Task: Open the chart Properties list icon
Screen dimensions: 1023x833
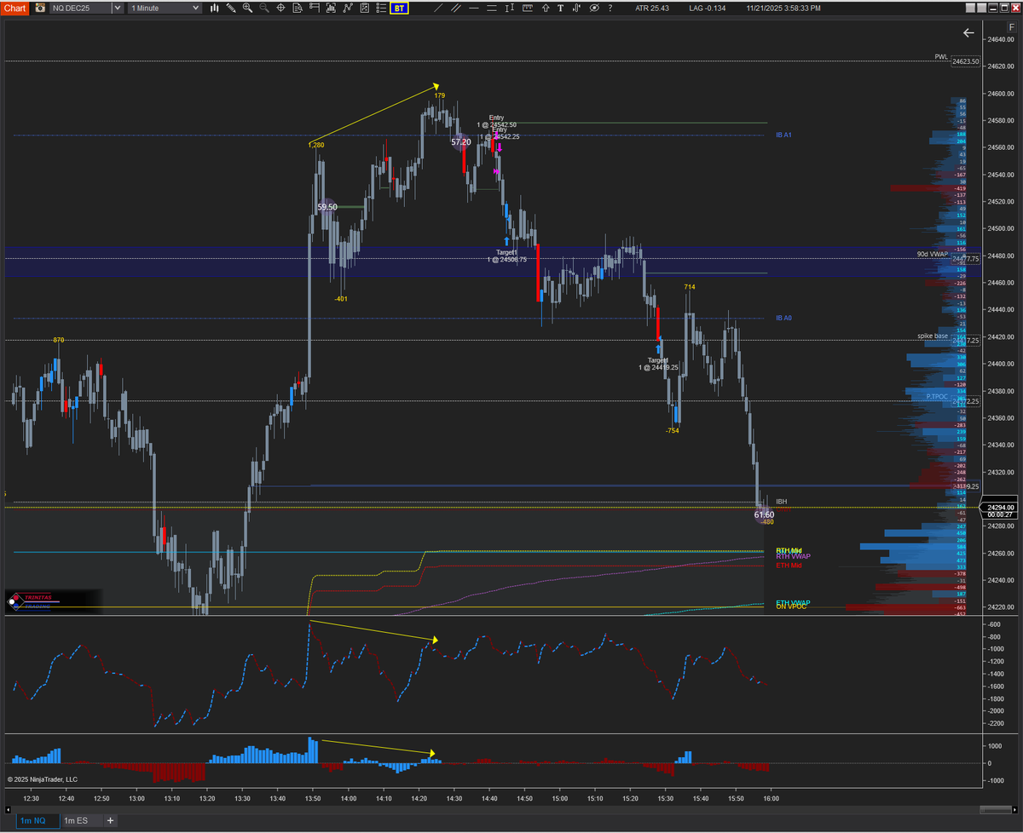Action: click(x=381, y=8)
